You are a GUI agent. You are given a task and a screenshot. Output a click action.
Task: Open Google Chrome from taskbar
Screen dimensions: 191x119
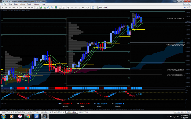28,117
